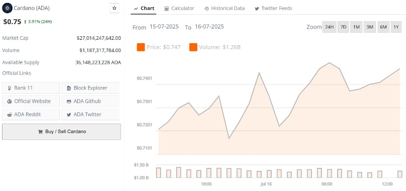Click the Official Links heading
The image size is (406, 191).
[17, 73]
